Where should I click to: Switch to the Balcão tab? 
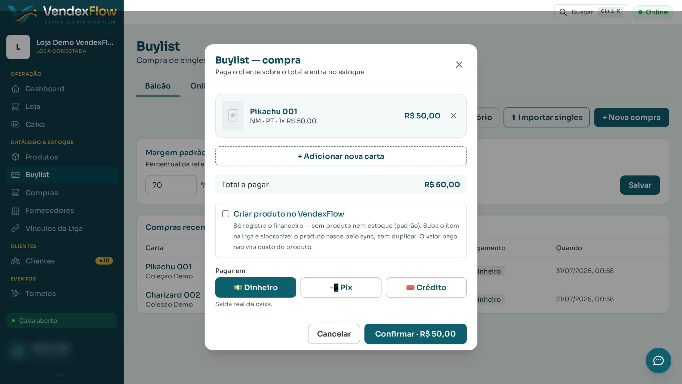[x=158, y=86]
